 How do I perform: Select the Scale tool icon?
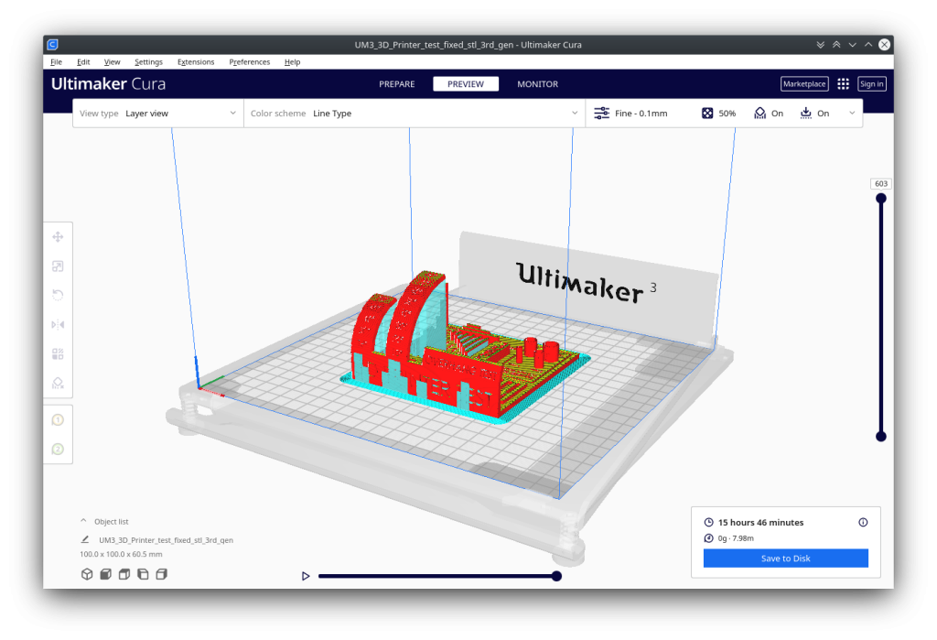pos(58,266)
